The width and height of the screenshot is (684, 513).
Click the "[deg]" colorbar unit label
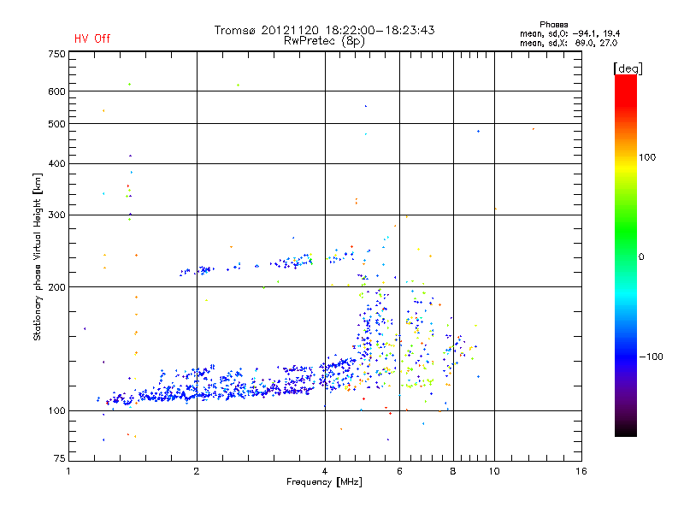(x=628, y=68)
